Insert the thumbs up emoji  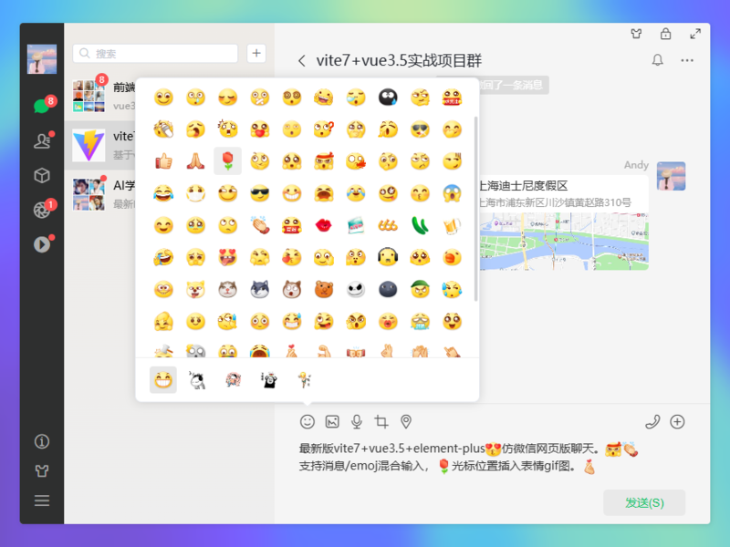[163, 161]
